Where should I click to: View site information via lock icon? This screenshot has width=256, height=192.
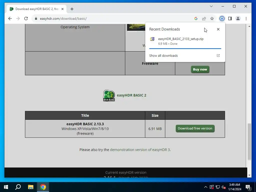click(x=36, y=18)
